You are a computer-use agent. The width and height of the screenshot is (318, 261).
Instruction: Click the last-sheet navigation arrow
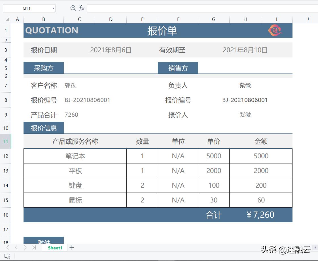34,248
